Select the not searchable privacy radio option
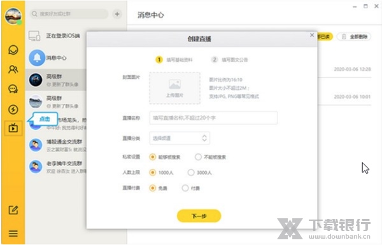382x245 pixels. coord(211,157)
